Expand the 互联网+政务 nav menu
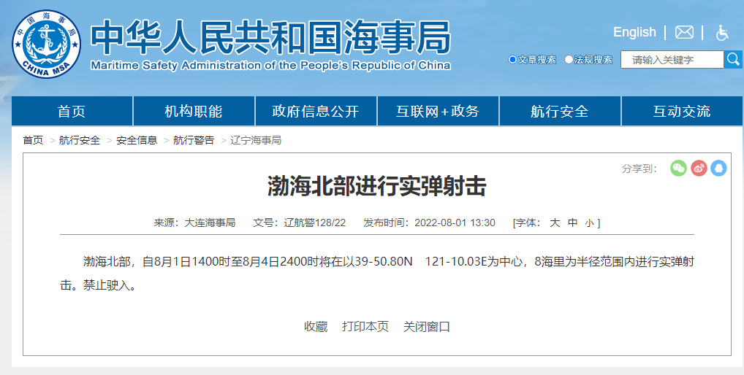This screenshot has width=744, height=375. 438,112
